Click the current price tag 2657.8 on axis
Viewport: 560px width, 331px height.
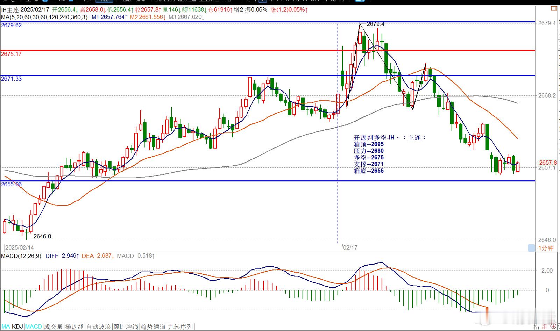547,163
